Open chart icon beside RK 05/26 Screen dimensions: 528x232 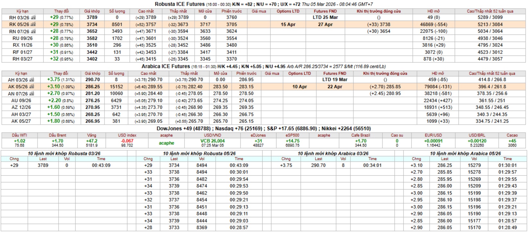tap(33, 24)
